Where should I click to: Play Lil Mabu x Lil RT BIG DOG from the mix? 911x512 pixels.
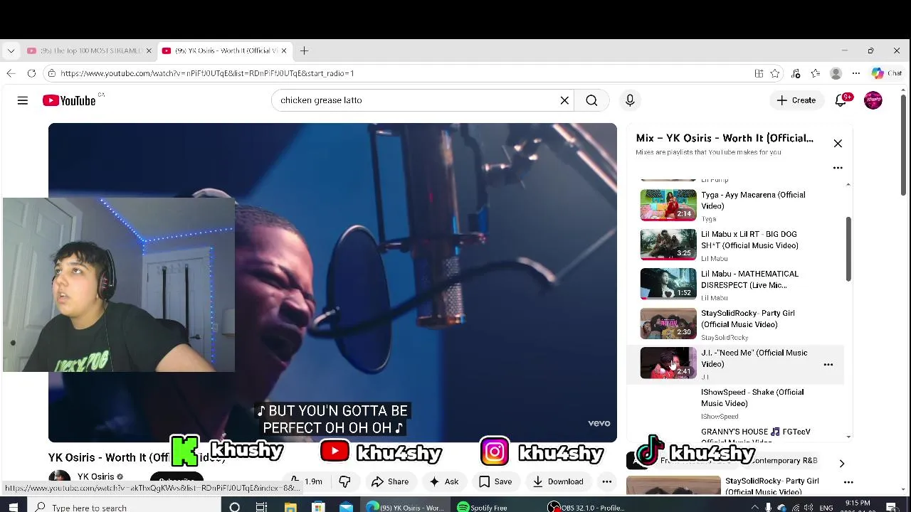point(737,245)
